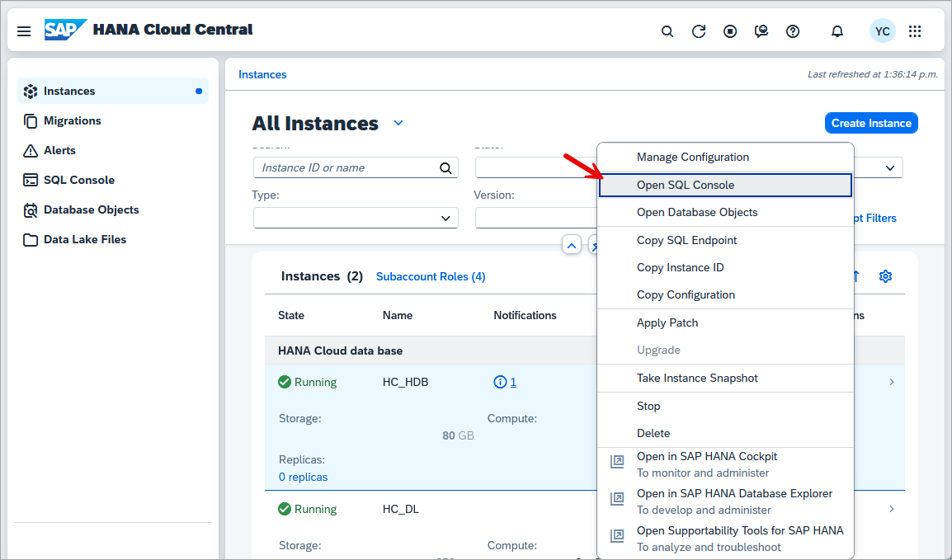The height and width of the screenshot is (560, 952).
Task: Select Open Database Objects menu item
Action: click(x=725, y=212)
